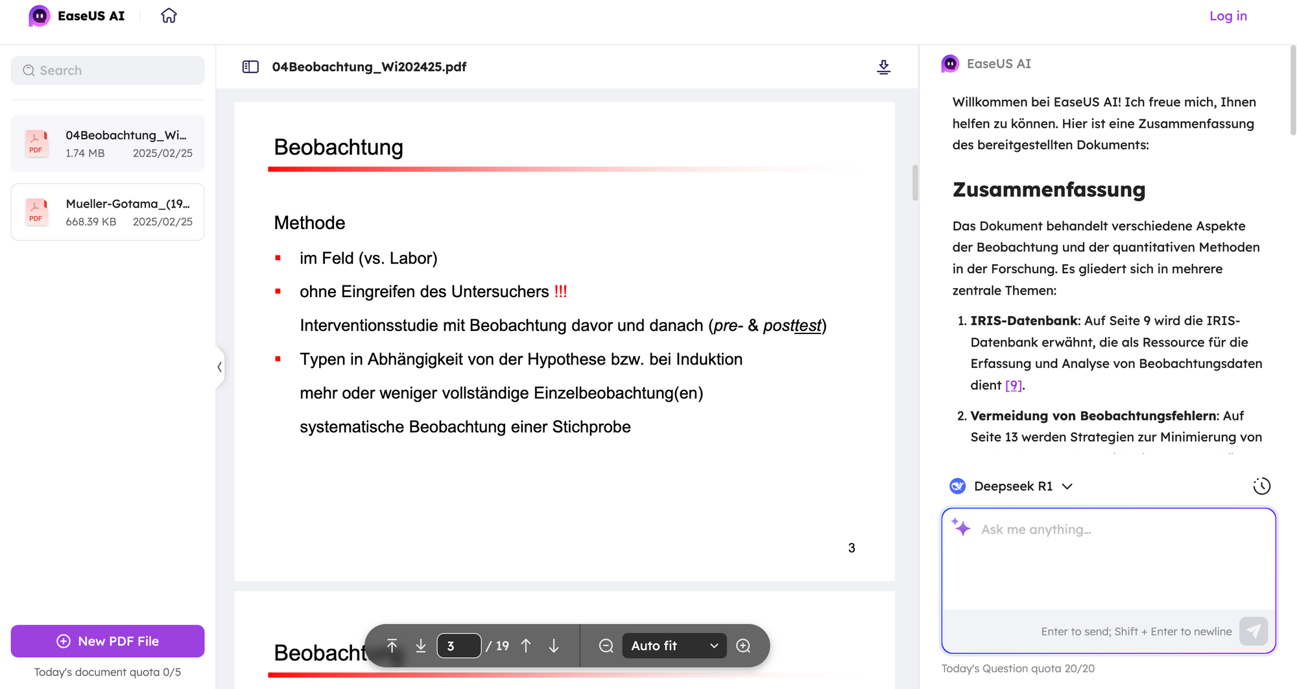Download the PDF with download icon

pyautogui.click(x=883, y=67)
